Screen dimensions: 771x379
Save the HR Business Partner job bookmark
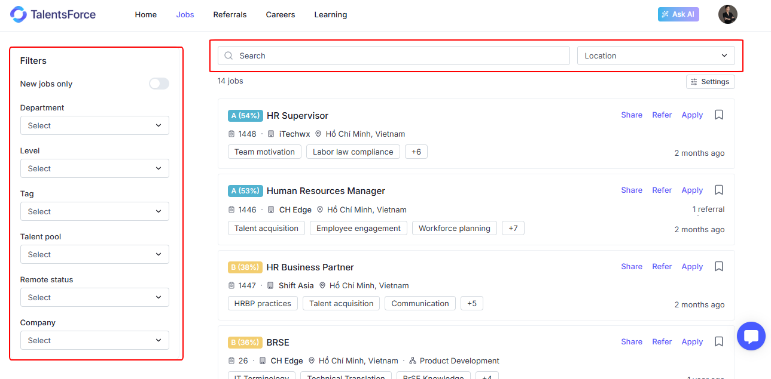pos(719,266)
